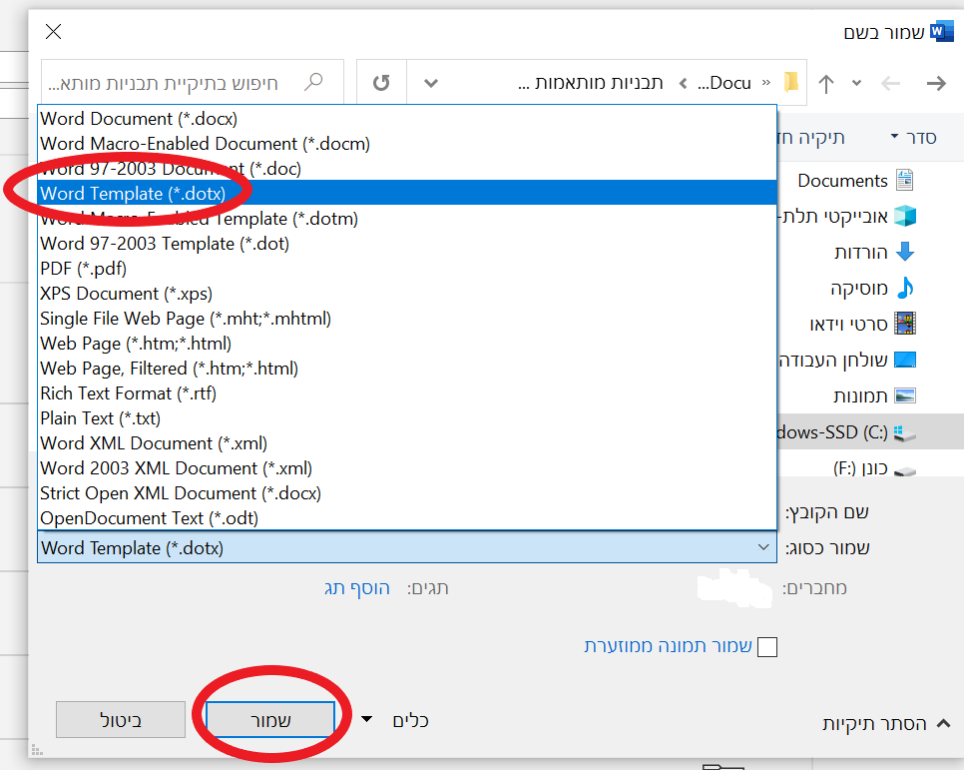Click the ביטול cancel button

pos(121,720)
